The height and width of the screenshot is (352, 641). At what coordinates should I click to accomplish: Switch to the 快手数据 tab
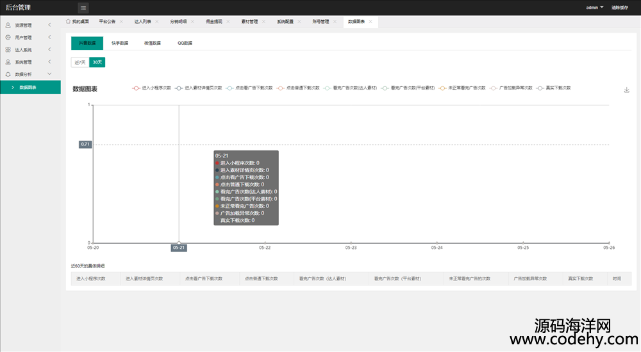(x=120, y=43)
